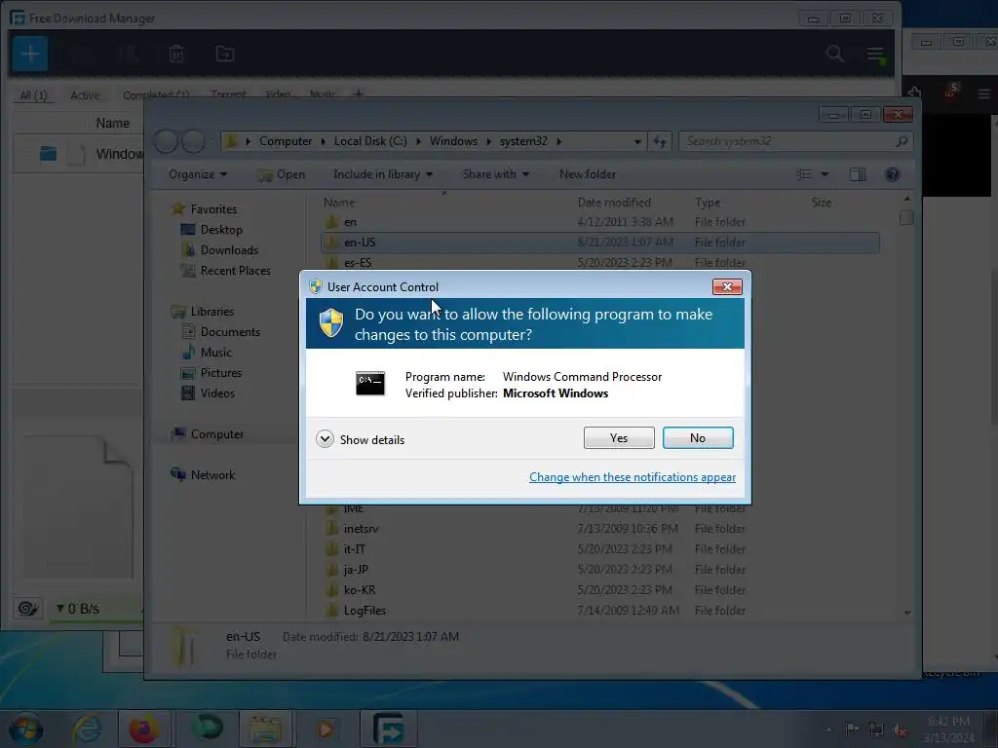
Task: Open Free Download Manager taskbar icon
Action: point(388,729)
